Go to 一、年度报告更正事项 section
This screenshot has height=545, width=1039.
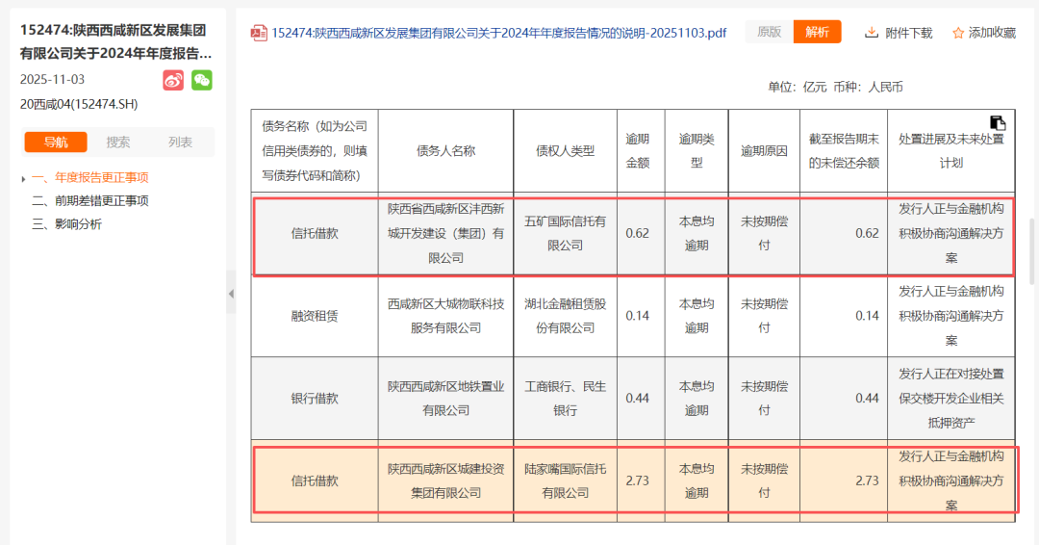pyautogui.click(x=90, y=178)
